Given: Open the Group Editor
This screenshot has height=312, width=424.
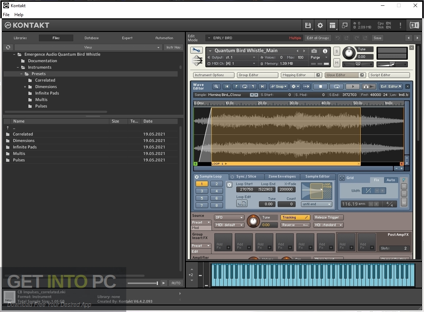Looking at the screenshot, I should click(x=257, y=75).
